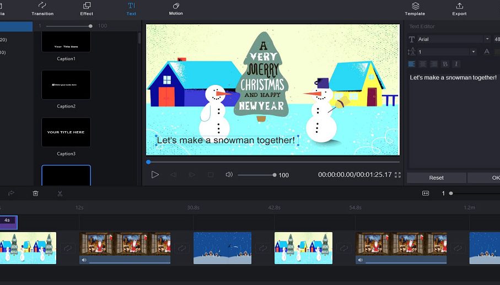Open the Template panel
This screenshot has height=285, width=500.
coord(415,9)
